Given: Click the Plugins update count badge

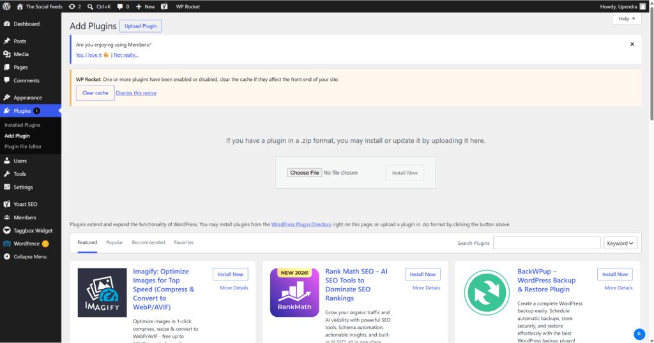Looking at the screenshot, I should [x=36, y=111].
